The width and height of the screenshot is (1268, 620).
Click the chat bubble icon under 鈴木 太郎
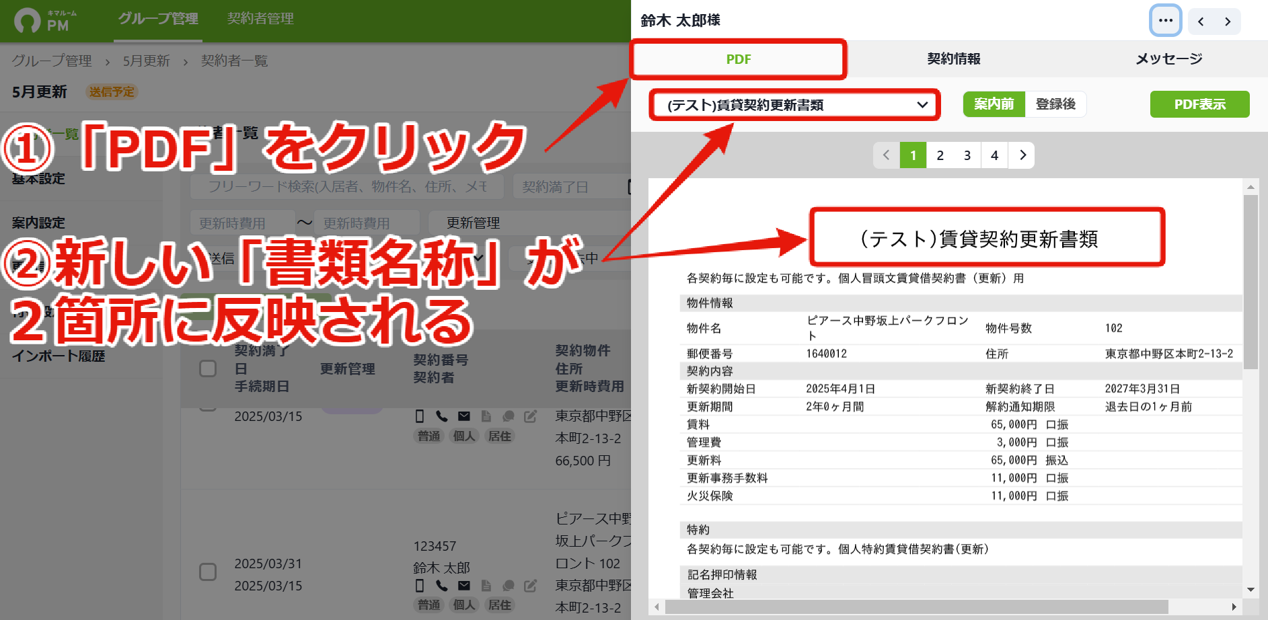click(509, 586)
